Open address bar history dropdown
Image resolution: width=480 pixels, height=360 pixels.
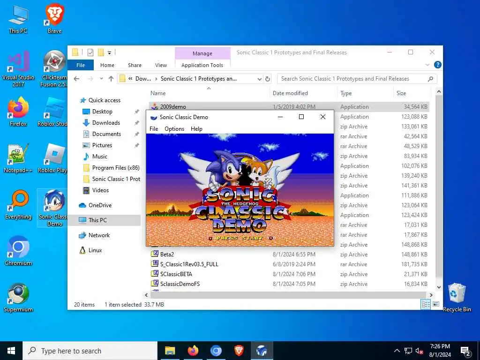pos(260,79)
